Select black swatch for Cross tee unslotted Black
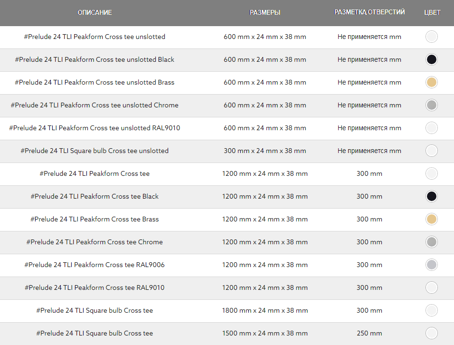The height and width of the screenshot is (345, 454). click(431, 60)
